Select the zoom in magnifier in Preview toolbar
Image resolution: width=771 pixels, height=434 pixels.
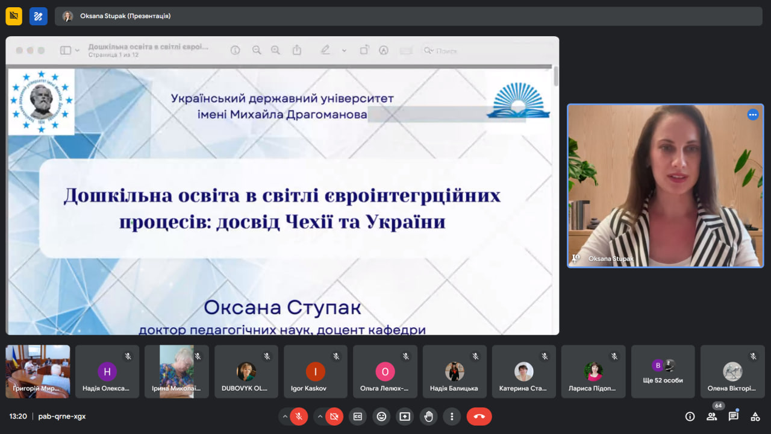[x=275, y=50]
